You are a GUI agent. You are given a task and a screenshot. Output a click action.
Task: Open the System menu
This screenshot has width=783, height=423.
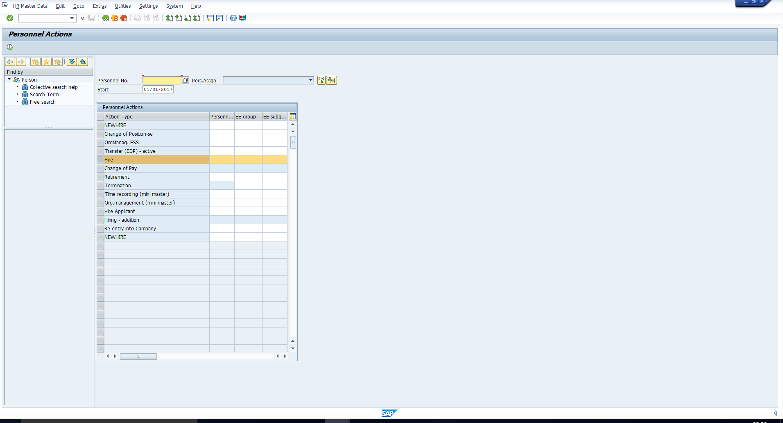(x=174, y=6)
